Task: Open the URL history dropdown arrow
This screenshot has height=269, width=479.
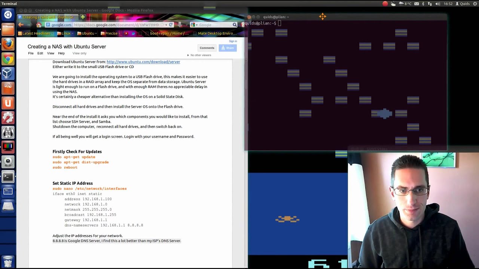Action: pyautogui.click(x=166, y=25)
